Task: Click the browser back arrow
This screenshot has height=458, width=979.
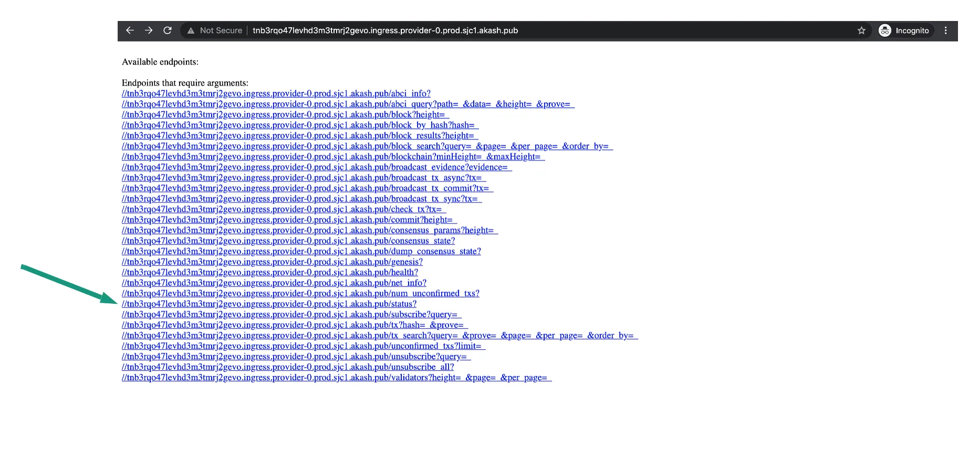Action: pos(130,30)
